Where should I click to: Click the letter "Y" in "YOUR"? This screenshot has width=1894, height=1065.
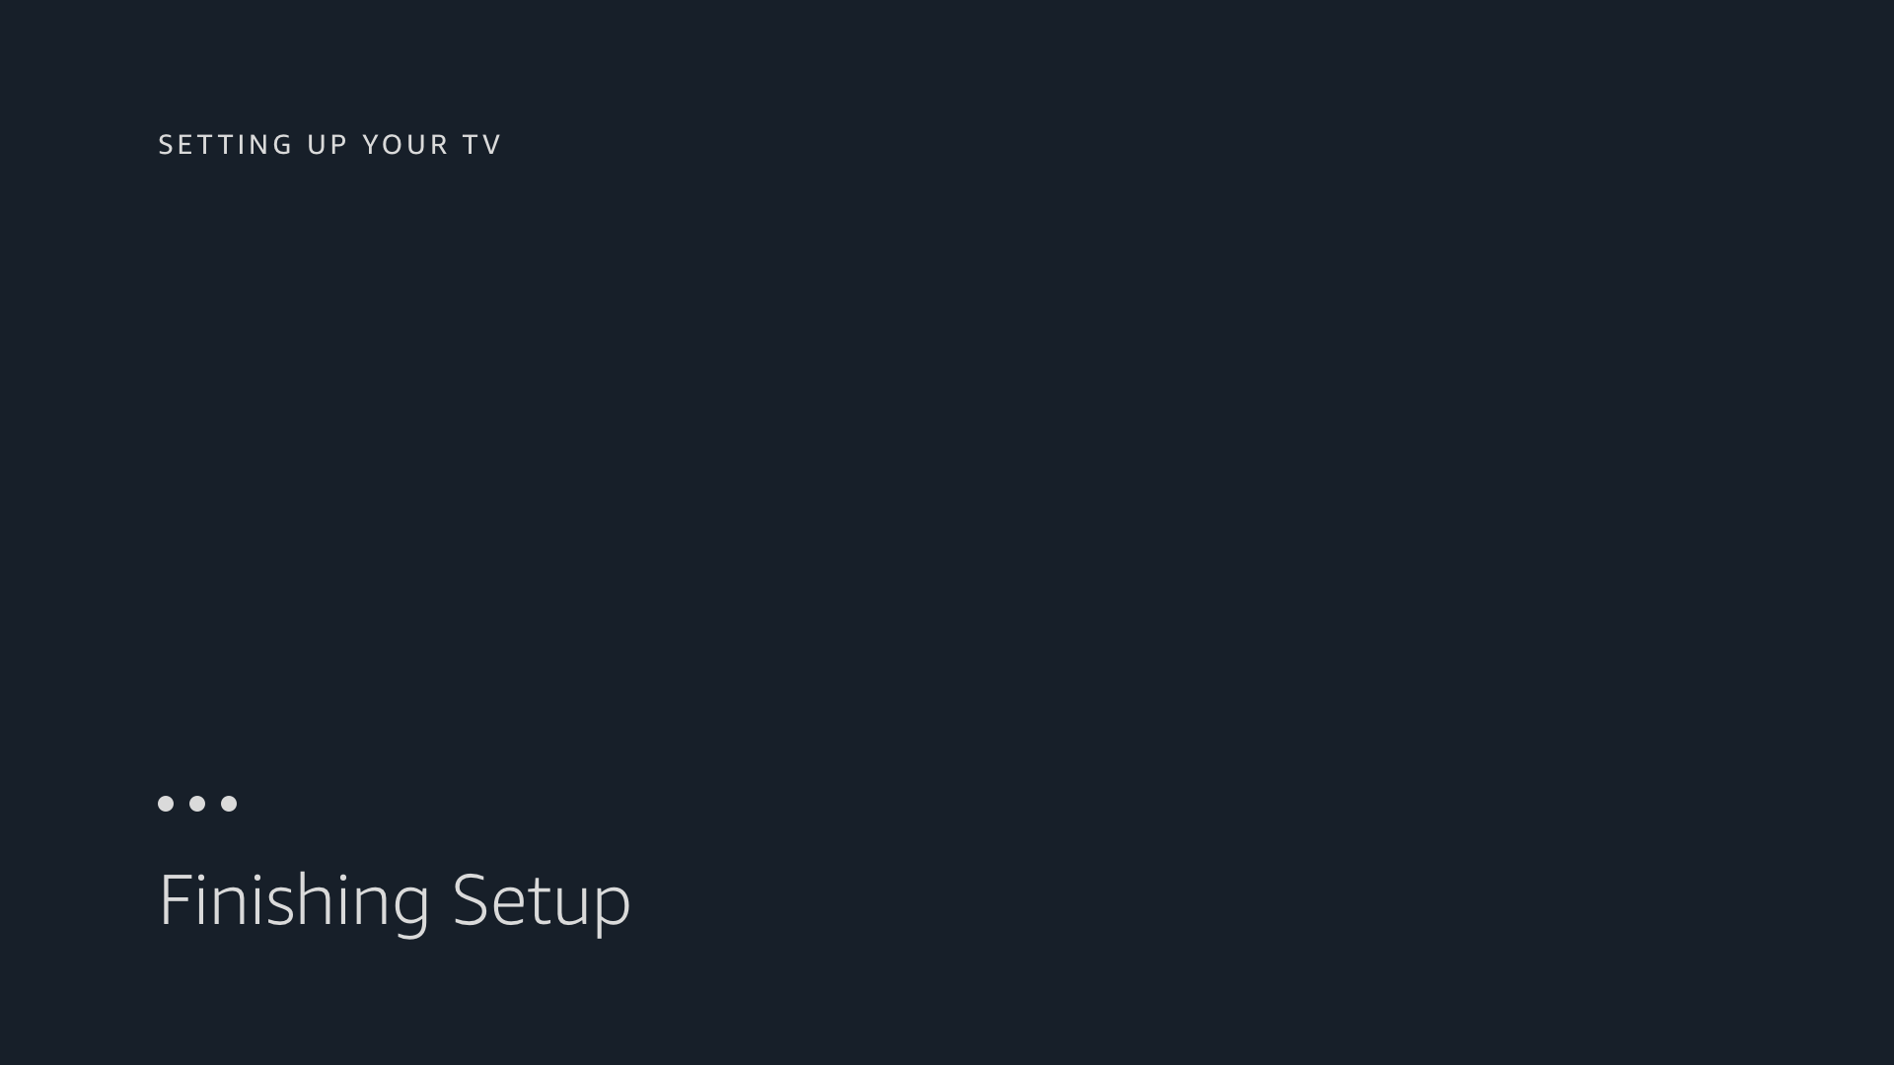point(370,145)
